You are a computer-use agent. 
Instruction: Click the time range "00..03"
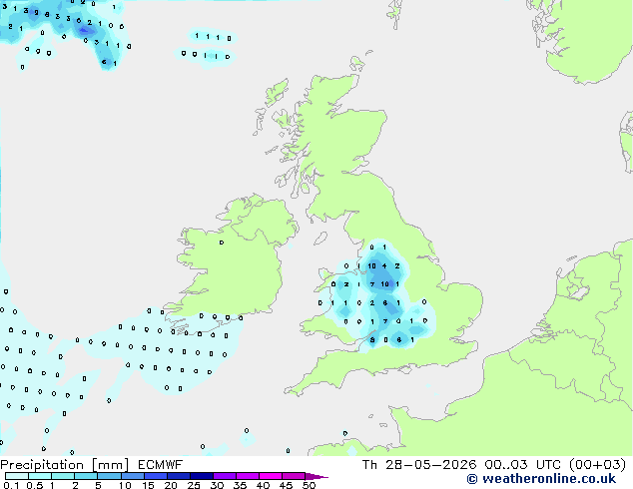coord(506,465)
